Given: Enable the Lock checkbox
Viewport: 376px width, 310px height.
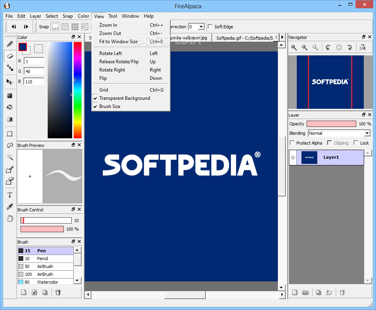Looking at the screenshot, I should [356, 143].
